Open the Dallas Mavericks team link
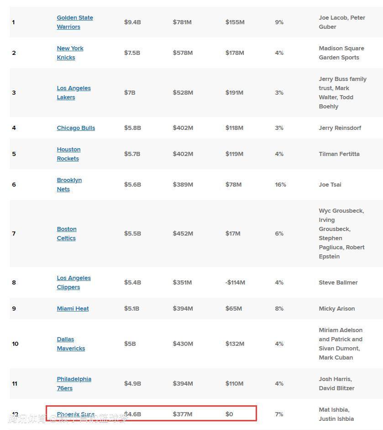 tap(65, 339)
